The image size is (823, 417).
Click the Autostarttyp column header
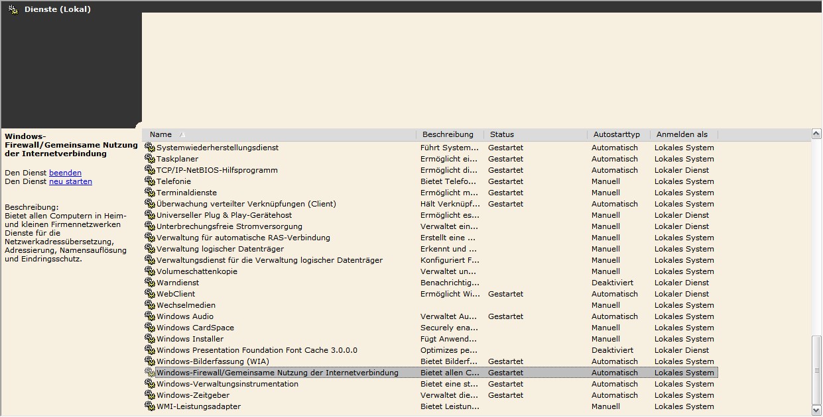tap(616, 134)
